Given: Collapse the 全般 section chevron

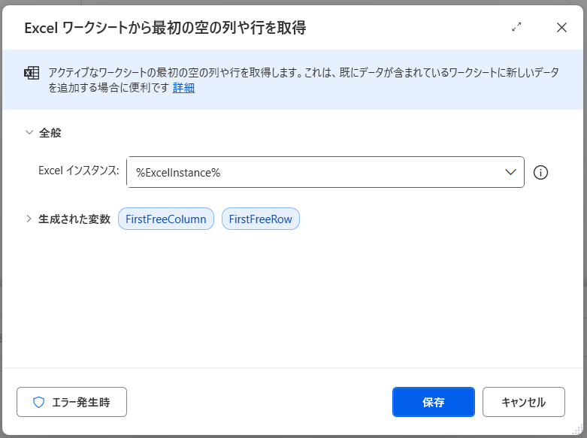Looking at the screenshot, I should (29, 132).
